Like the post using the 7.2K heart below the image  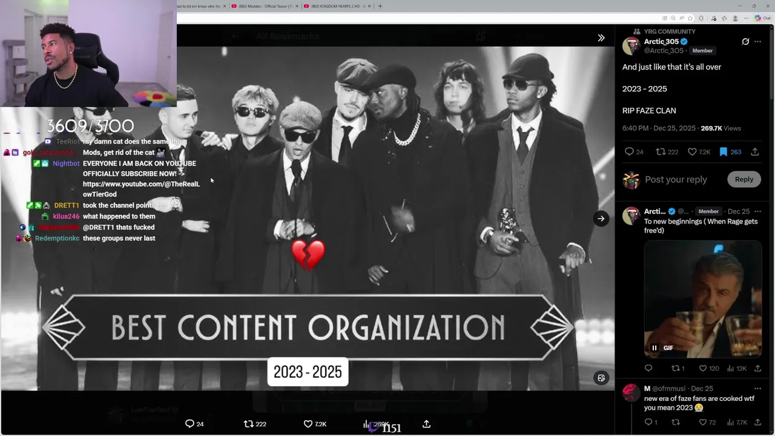[x=315, y=424]
